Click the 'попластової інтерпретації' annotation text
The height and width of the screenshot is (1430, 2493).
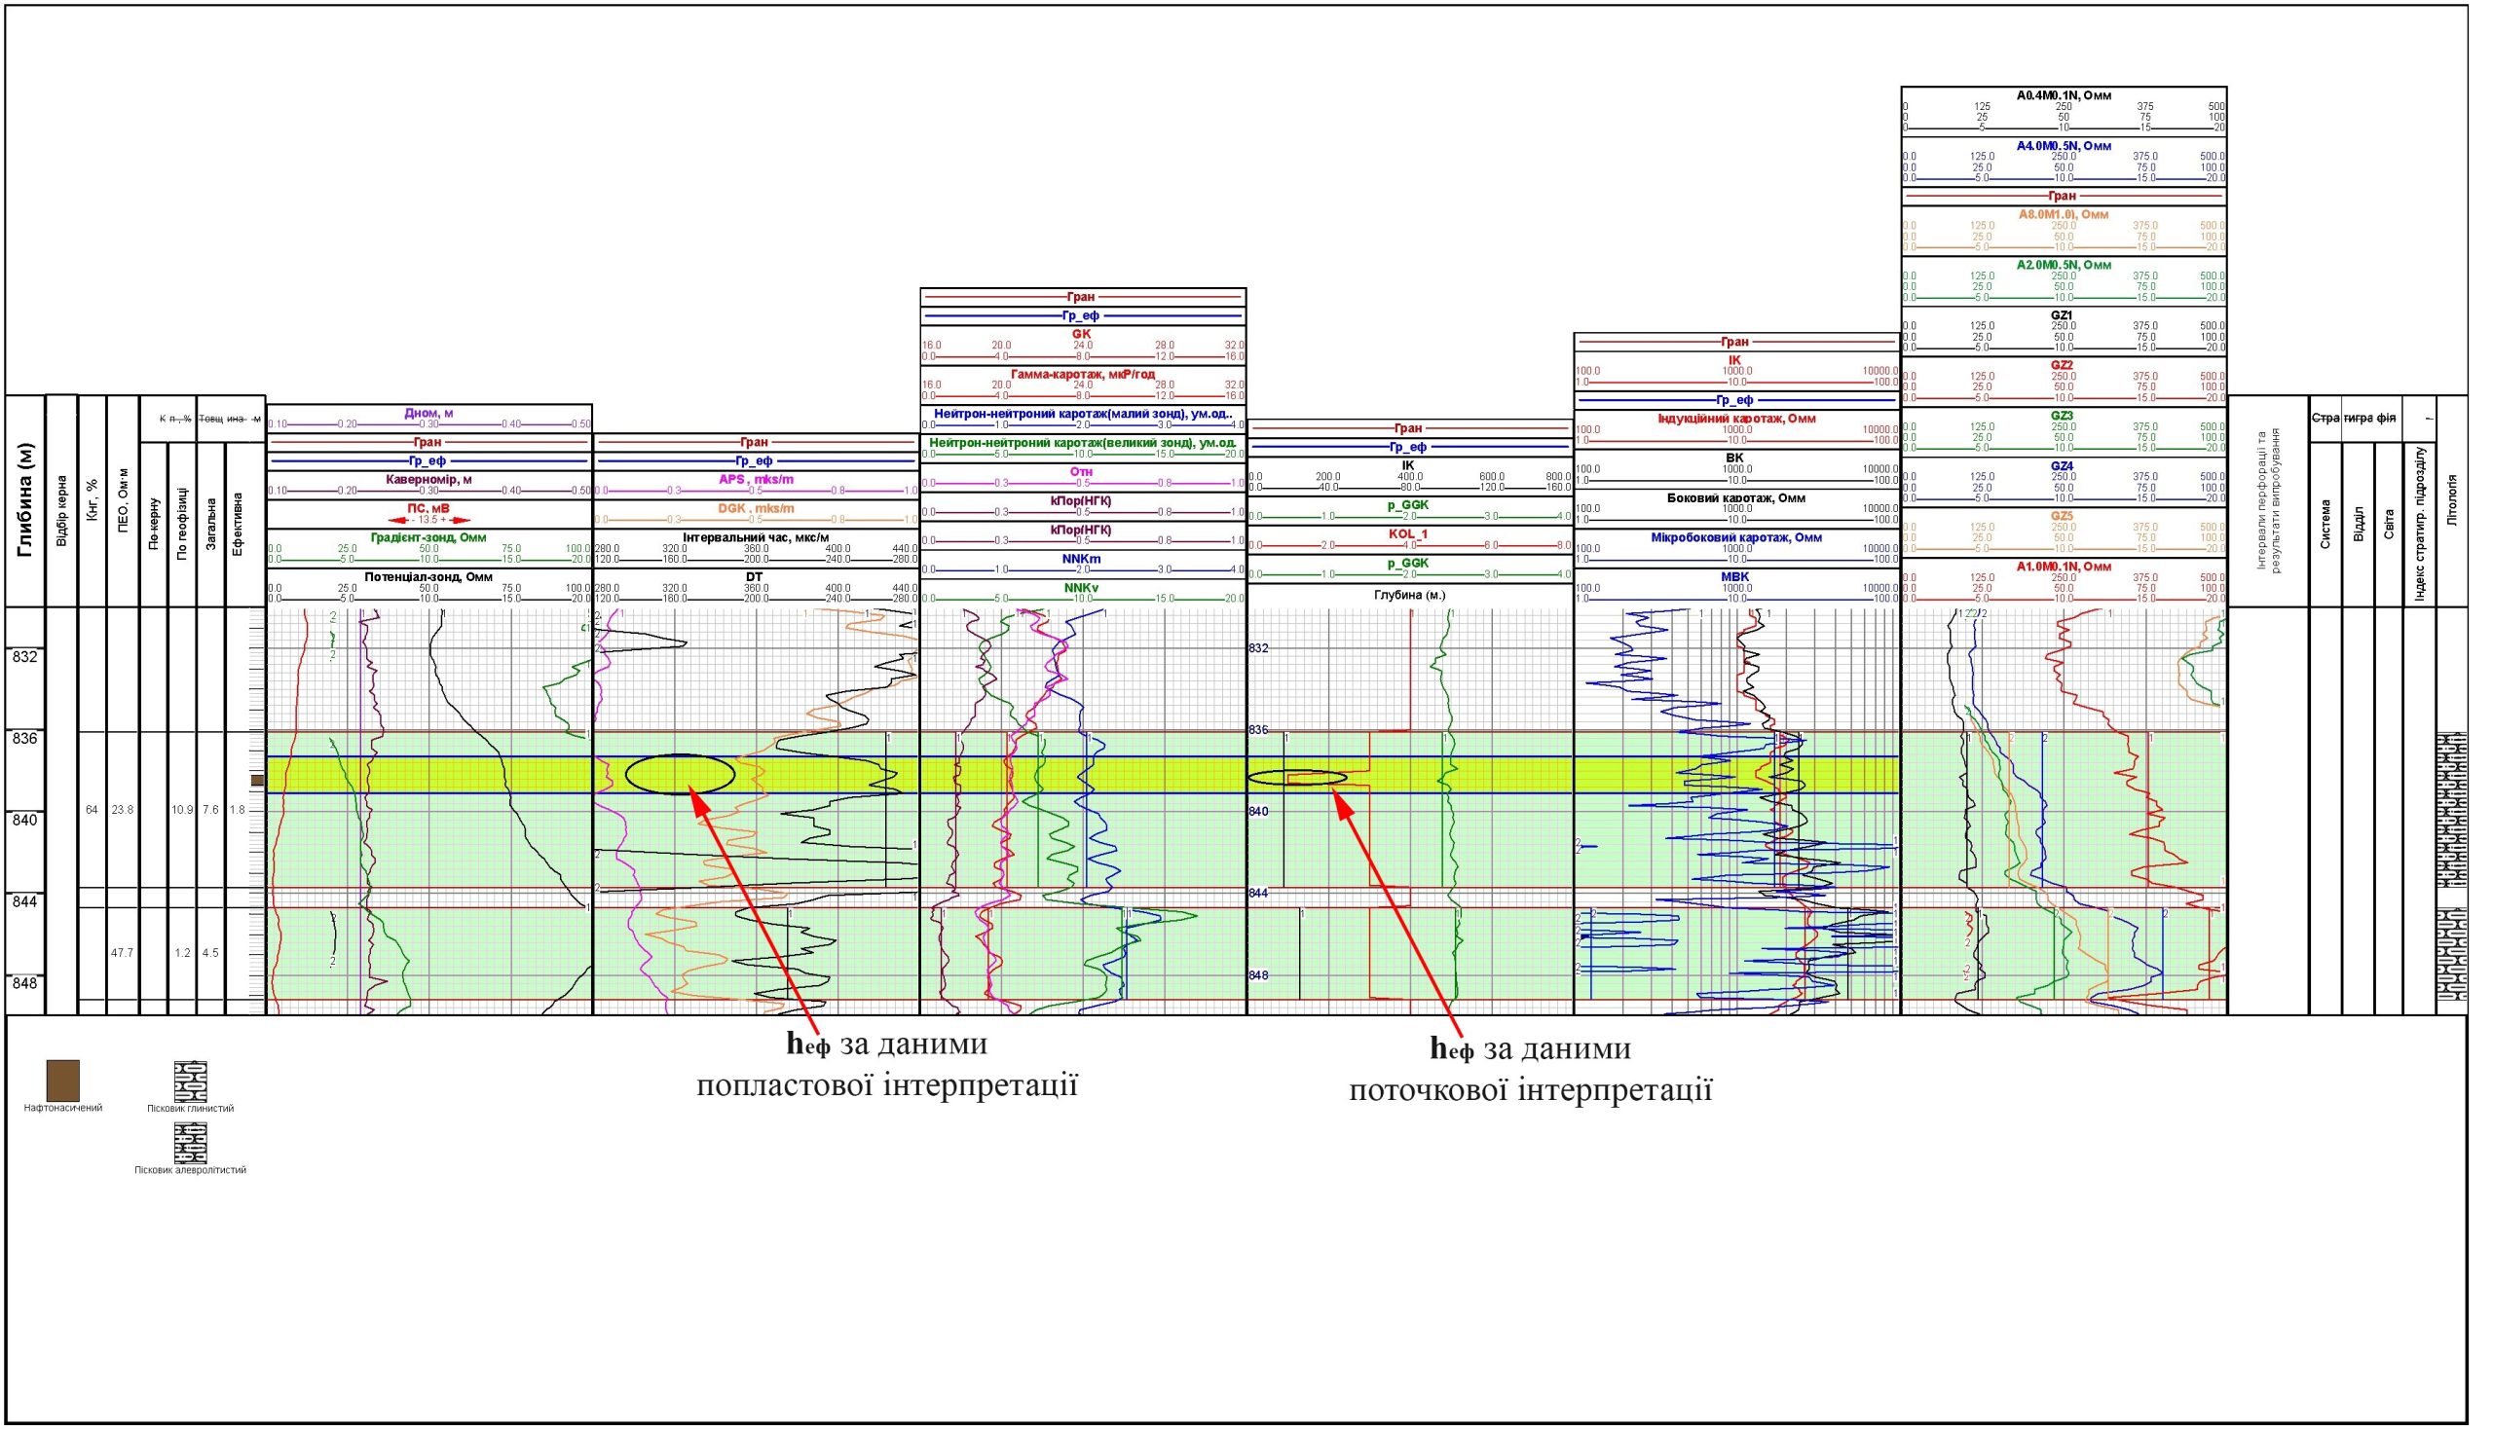[x=886, y=1087]
